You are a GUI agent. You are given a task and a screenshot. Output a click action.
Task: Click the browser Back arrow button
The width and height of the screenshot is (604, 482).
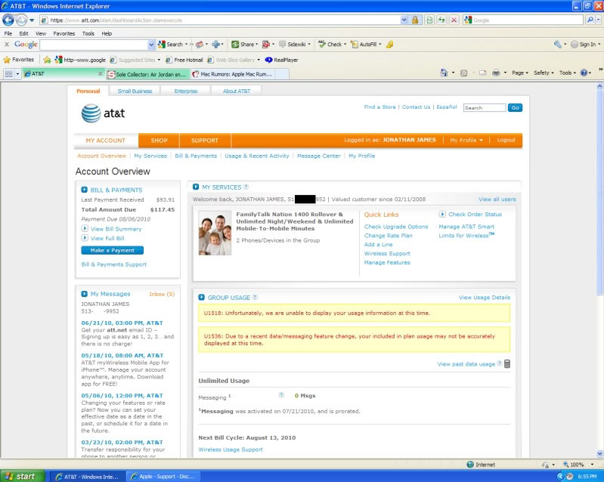point(8,20)
